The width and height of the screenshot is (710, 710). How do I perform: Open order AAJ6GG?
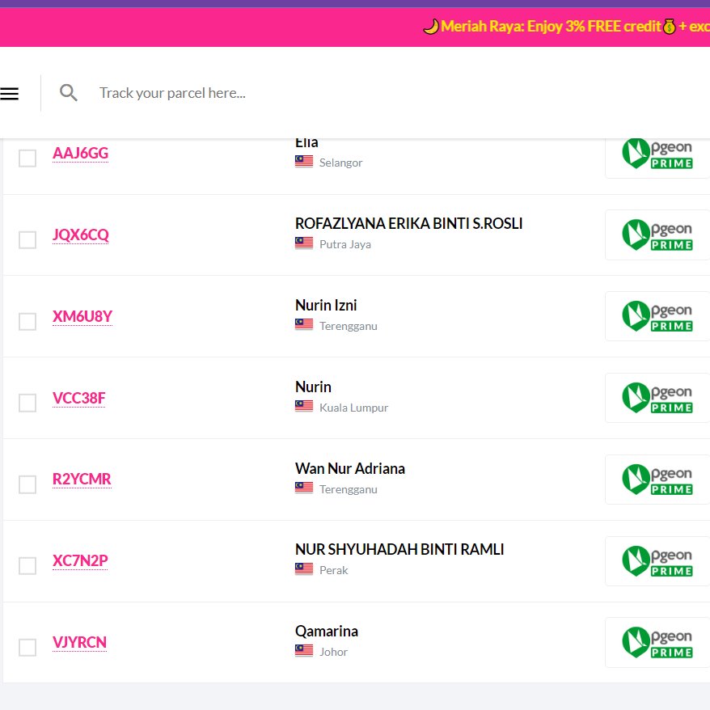point(81,153)
